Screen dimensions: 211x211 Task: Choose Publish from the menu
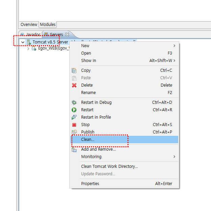tap(124, 132)
